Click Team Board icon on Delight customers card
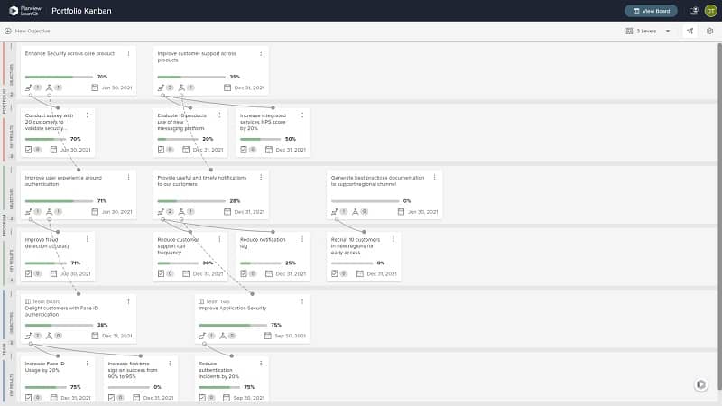The width and height of the screenshot is (722, 406). pos(28,301)
